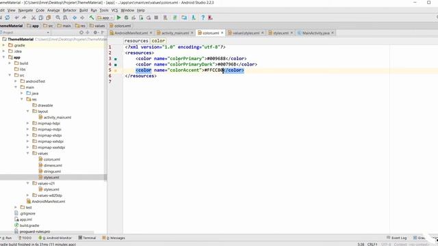
Task: Open the Event Log panel
Action: [x=397, y=238]
